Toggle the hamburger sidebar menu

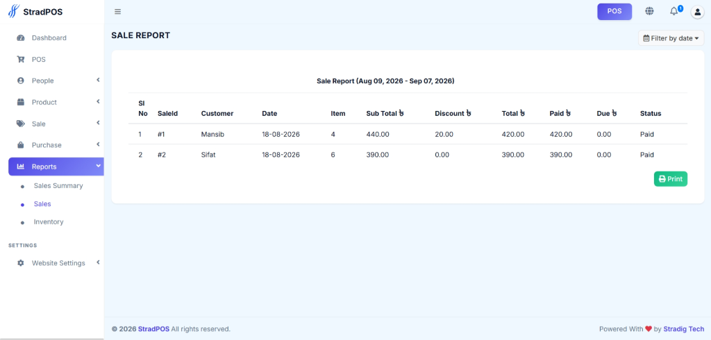(118, 12)
